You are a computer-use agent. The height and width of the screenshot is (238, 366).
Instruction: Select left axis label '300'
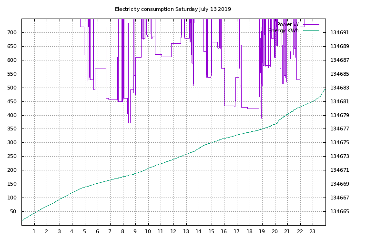12,142
